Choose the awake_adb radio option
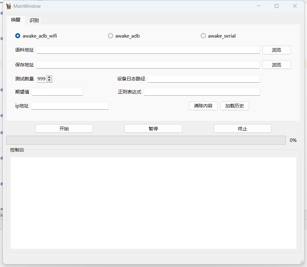307x267 pixels. tap(111, 36)
